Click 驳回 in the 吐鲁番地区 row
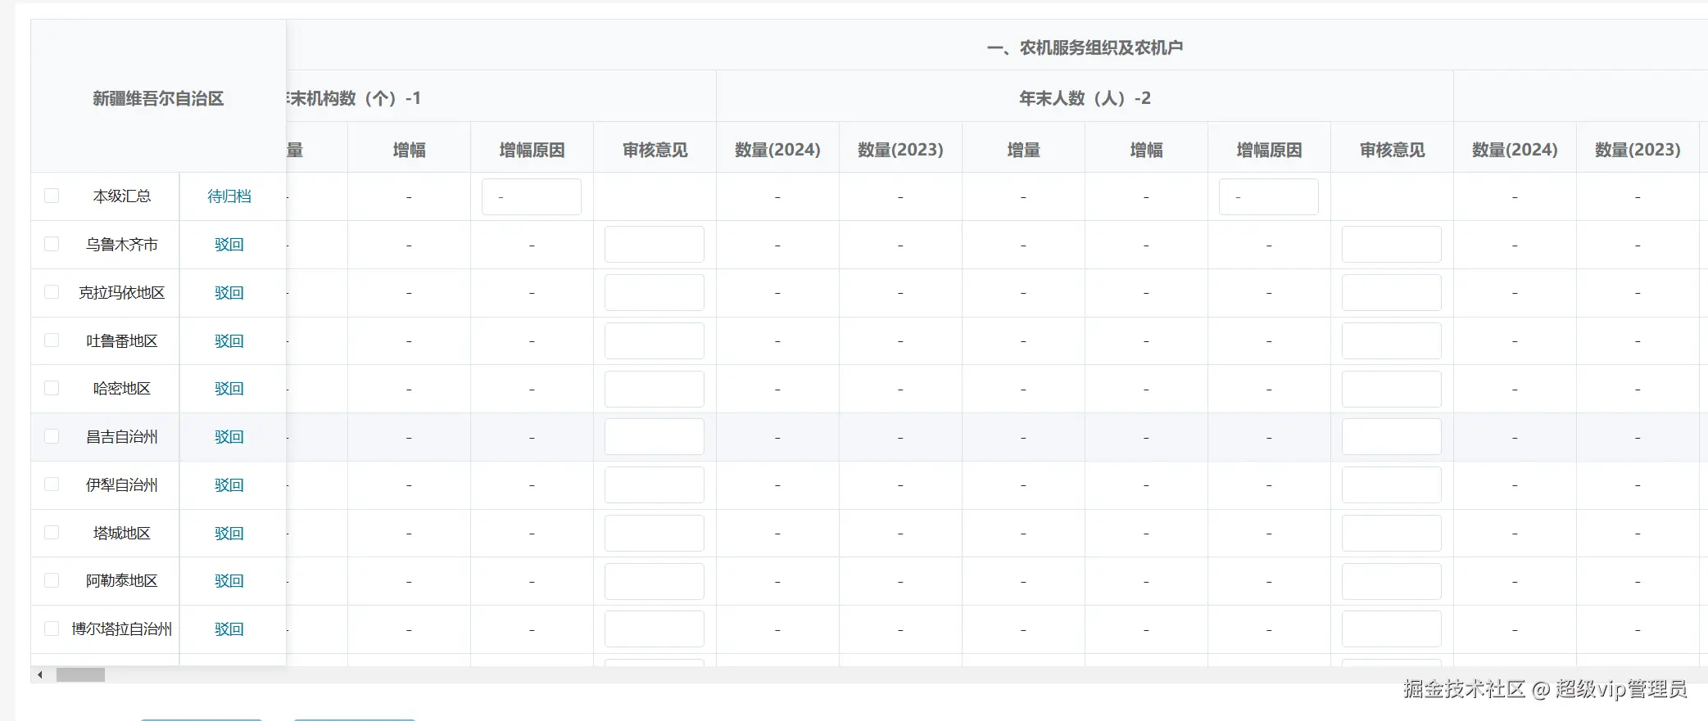Viewport: 1708px width, 721px height. pyautogui.click(x=229, y=341)
